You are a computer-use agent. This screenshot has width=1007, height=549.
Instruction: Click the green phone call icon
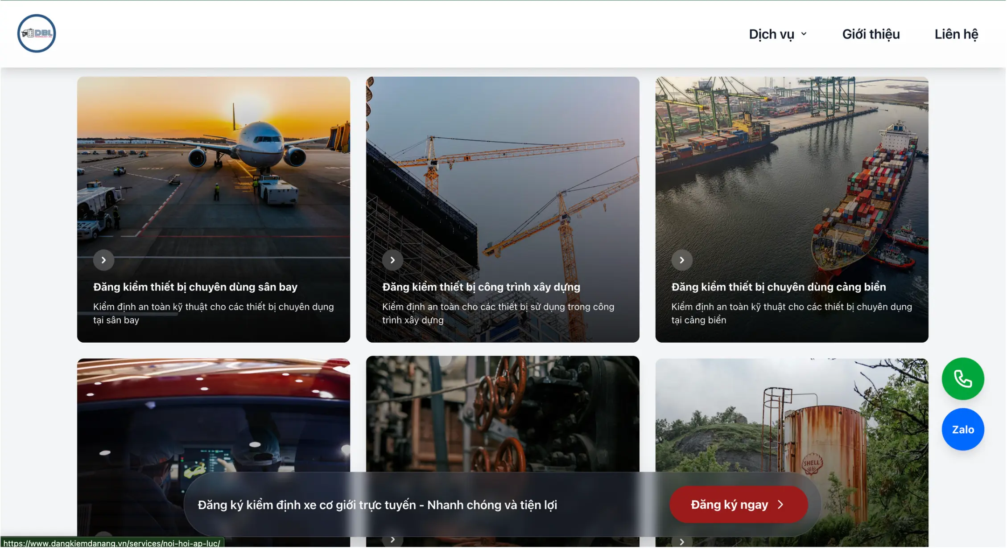962,379
